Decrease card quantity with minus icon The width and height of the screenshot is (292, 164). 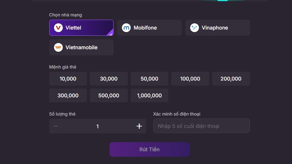pos(56,126)
